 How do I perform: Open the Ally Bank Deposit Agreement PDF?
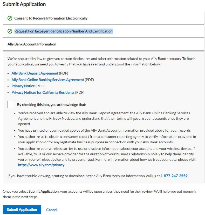tap(35, 73)
